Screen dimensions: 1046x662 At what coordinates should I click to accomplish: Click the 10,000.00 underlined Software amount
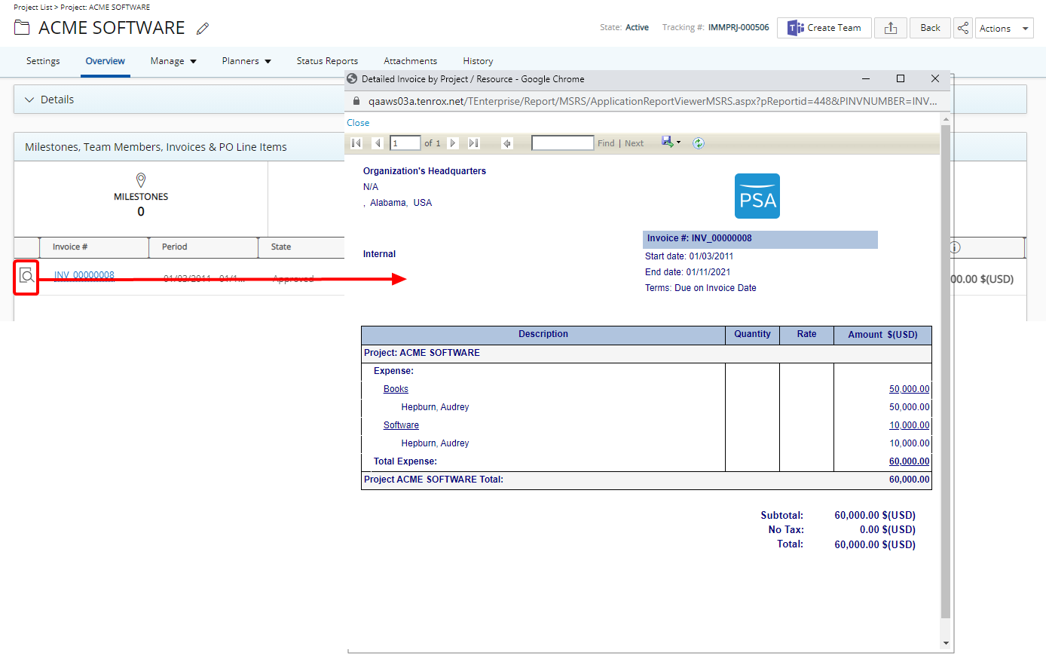[910, 425]
